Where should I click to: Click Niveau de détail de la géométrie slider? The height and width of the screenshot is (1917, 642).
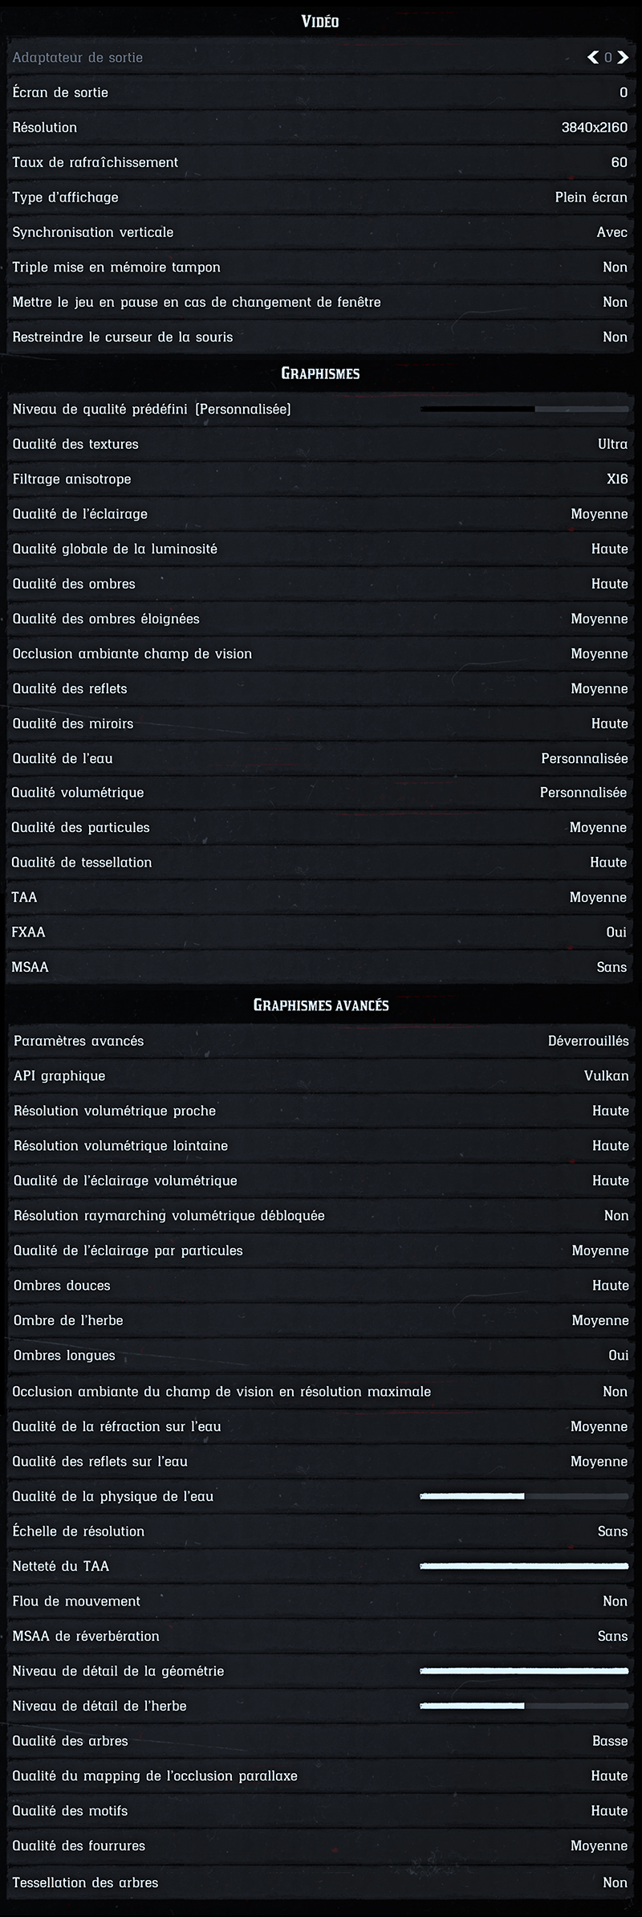[524, 1670]
